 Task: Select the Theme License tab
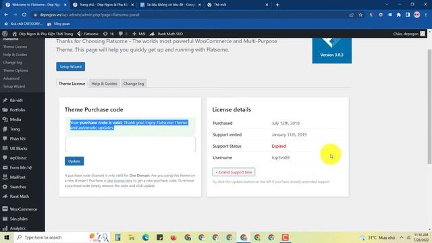72,84
